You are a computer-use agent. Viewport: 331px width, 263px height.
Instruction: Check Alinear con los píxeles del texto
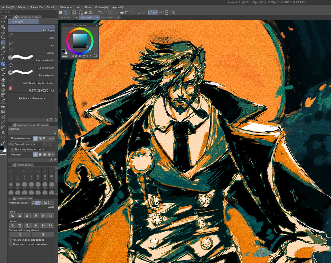click(x=10, y=240)
